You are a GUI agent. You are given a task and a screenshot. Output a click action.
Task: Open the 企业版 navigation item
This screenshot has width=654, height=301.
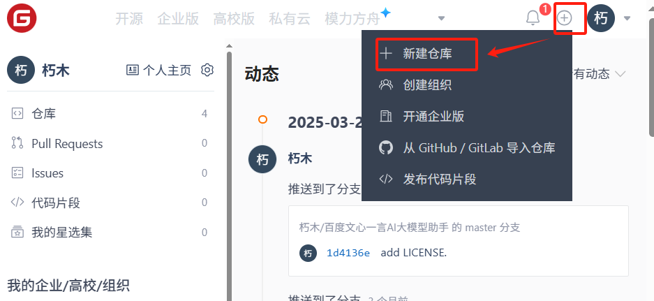tap(178, 19)
